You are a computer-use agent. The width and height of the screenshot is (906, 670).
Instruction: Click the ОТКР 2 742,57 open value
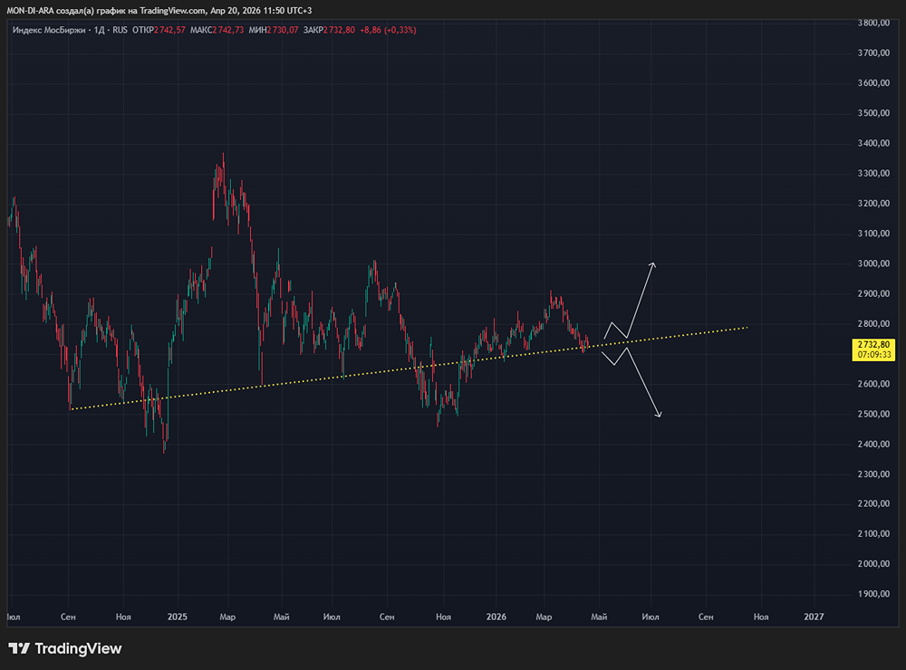[x=159, y=30]
